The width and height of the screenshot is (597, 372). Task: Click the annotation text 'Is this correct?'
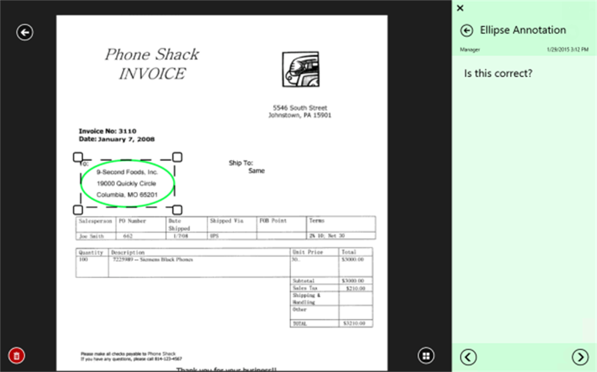(x=498, y=74)
